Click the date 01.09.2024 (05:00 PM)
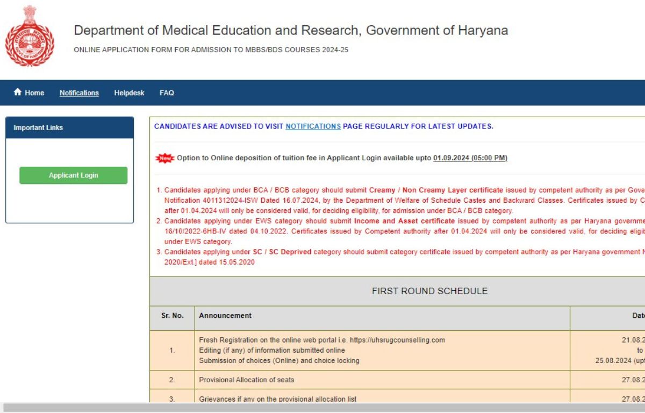The image size is (645, 413). pos(470,158)
